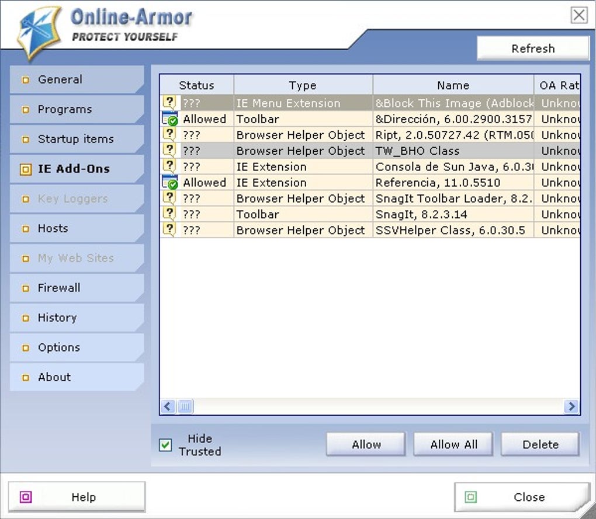The height and width of the screenshot is (519, 596).
Task: Select the 'SnagIt Toolbar Loader' name cell
Action: click(453, 198)
